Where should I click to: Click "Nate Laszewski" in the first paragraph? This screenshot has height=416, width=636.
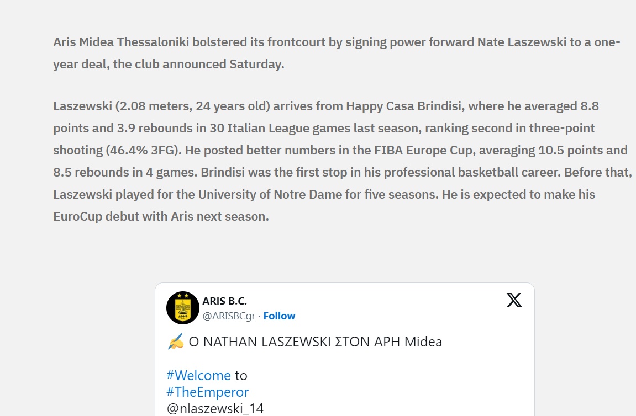point(522,42)
